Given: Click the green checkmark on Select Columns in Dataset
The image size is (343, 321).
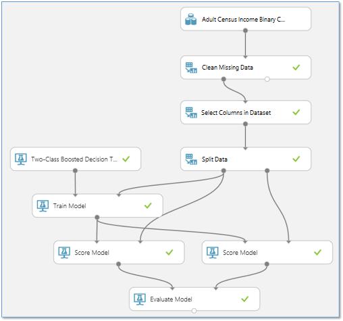Looking at the screenshot, I should tap(296, 112).
